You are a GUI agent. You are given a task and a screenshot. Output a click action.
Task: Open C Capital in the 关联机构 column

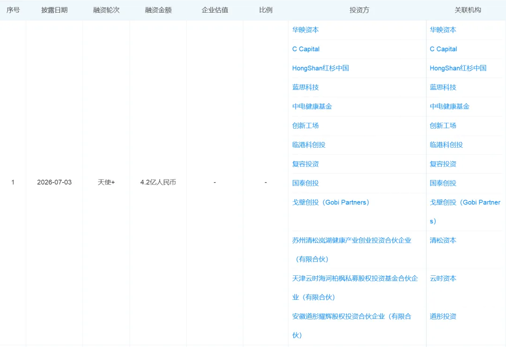click(443, 49)
